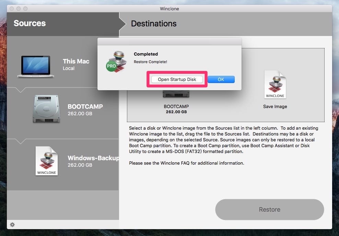Click 262.00 GB under Windows-Backup
The width and height of the screenshot is (339, 236).
(80, 165)
